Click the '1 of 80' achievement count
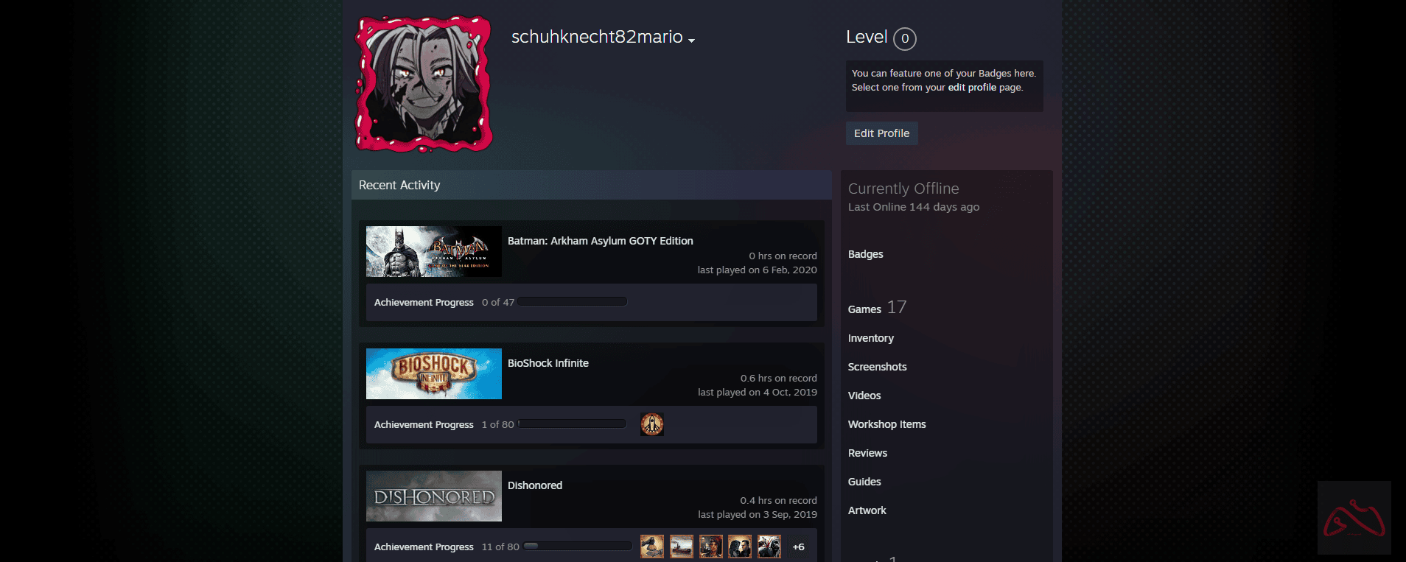The height and width of the screenshot is (562, 1406). [x=498, y=424]
